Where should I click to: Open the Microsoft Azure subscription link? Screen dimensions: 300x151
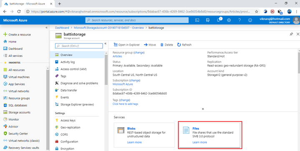coord(123,84)
